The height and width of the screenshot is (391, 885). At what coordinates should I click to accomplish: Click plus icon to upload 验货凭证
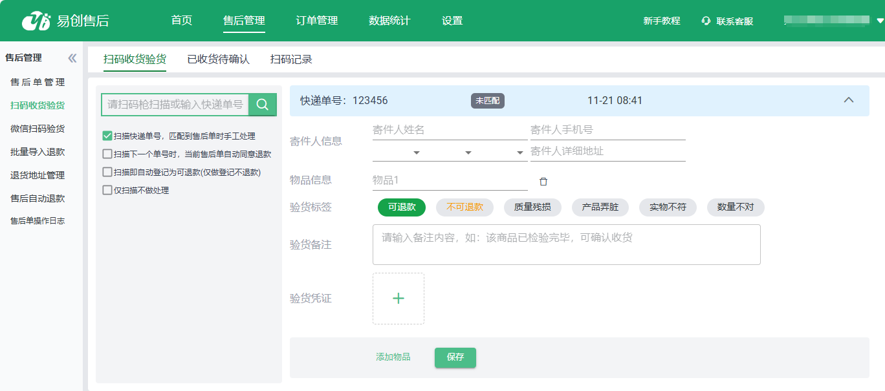pyautogui.click(x=399, y=299)
